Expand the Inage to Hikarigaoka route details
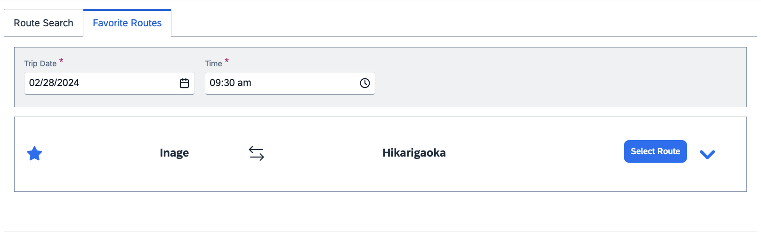This screenshot has width=761, height=237. click(x=707, y=154)
